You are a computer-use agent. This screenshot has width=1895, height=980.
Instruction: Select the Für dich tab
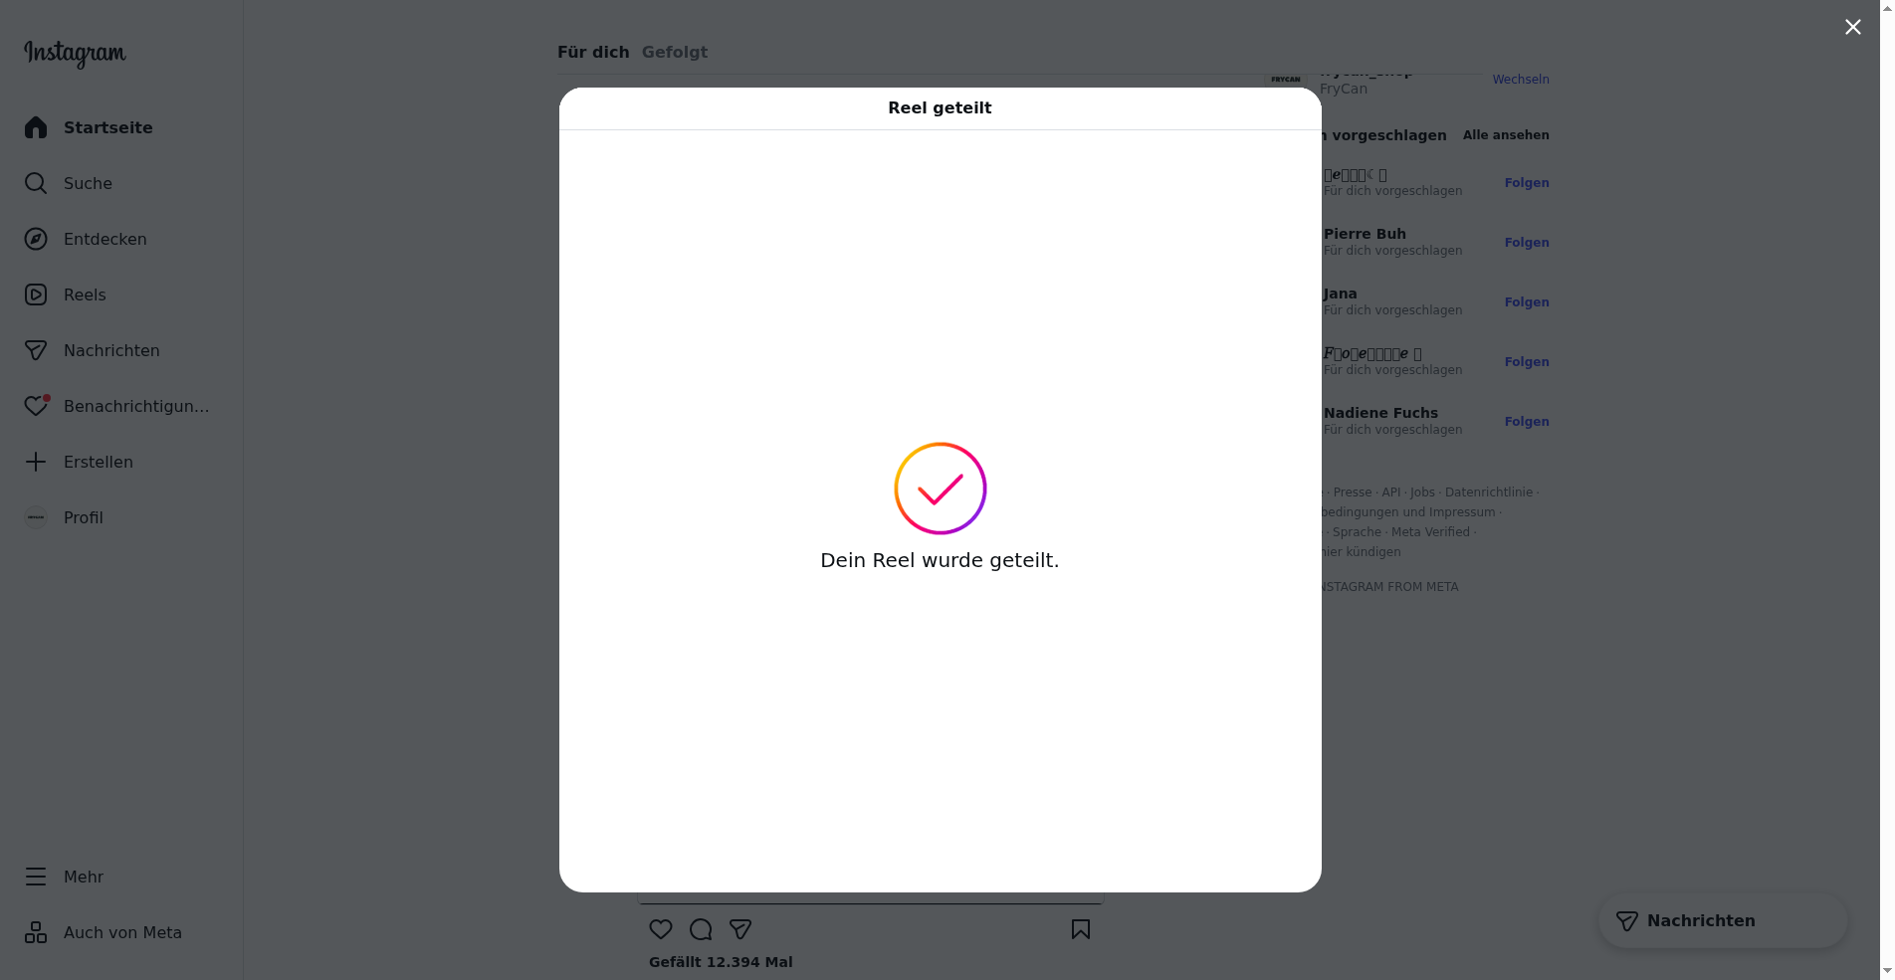593,52
